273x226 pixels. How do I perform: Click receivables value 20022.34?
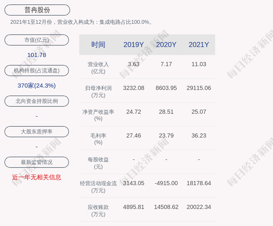coord(199,207)
